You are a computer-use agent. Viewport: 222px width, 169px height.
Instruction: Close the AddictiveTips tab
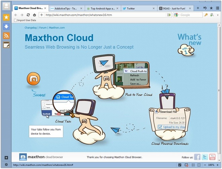[x=81, y=8]
